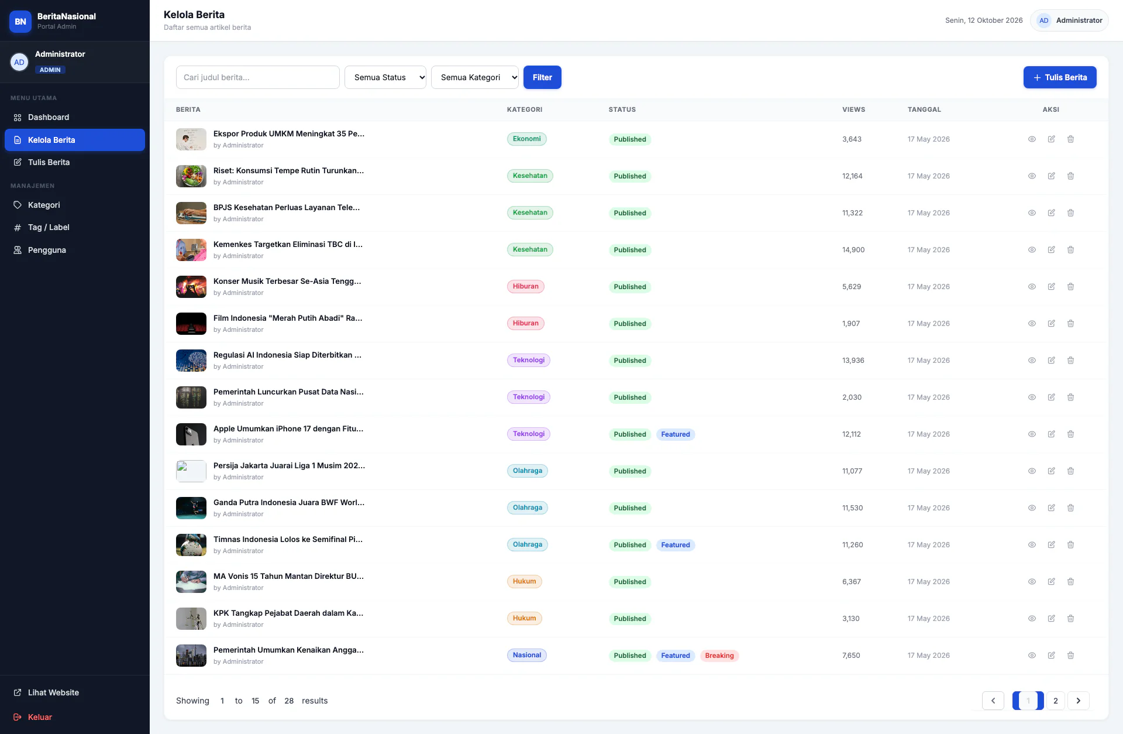The image size is (1123, 734).
Task: Delete the KPK Tangkap Pejabat article
Action: point(1070,619)
